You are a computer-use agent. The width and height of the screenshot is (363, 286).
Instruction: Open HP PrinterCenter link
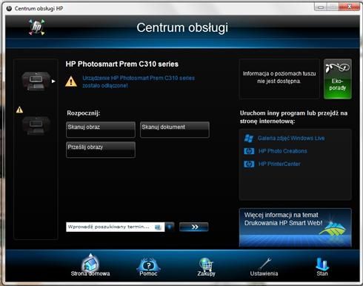pos(279,164)
